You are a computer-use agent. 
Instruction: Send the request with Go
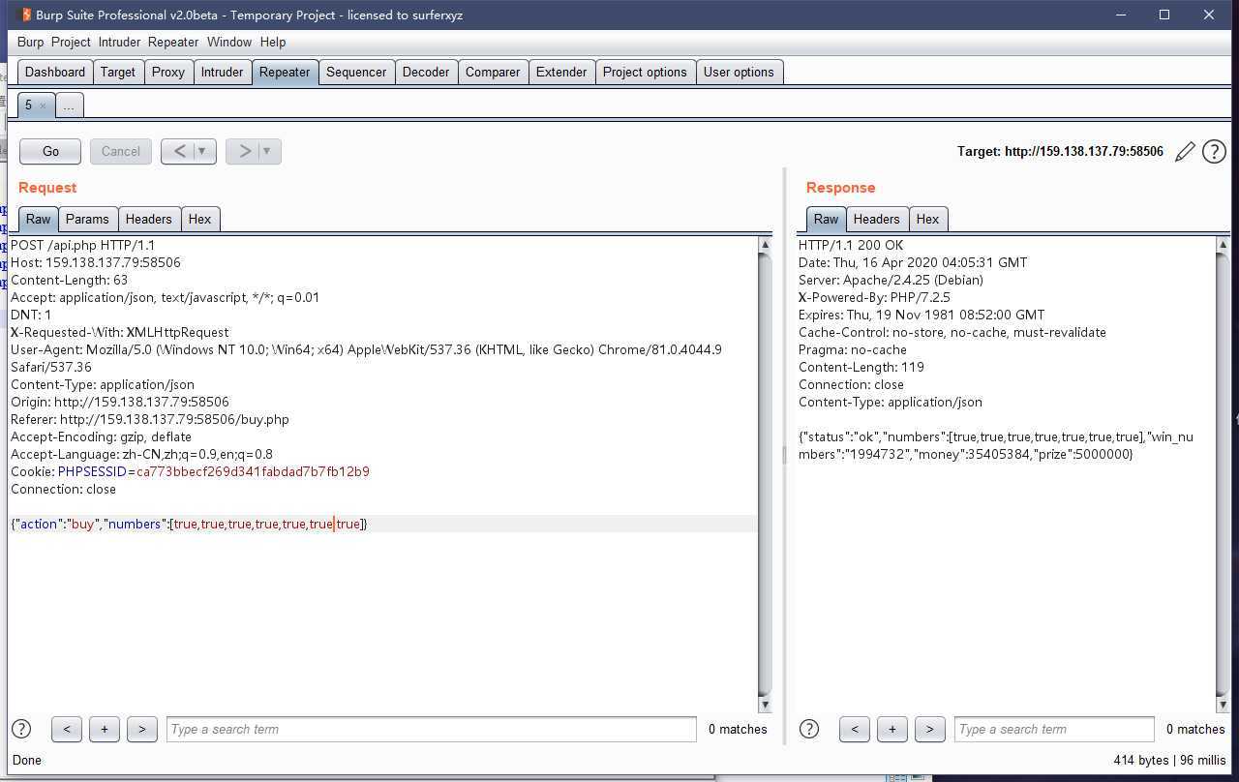click(50, 151)
